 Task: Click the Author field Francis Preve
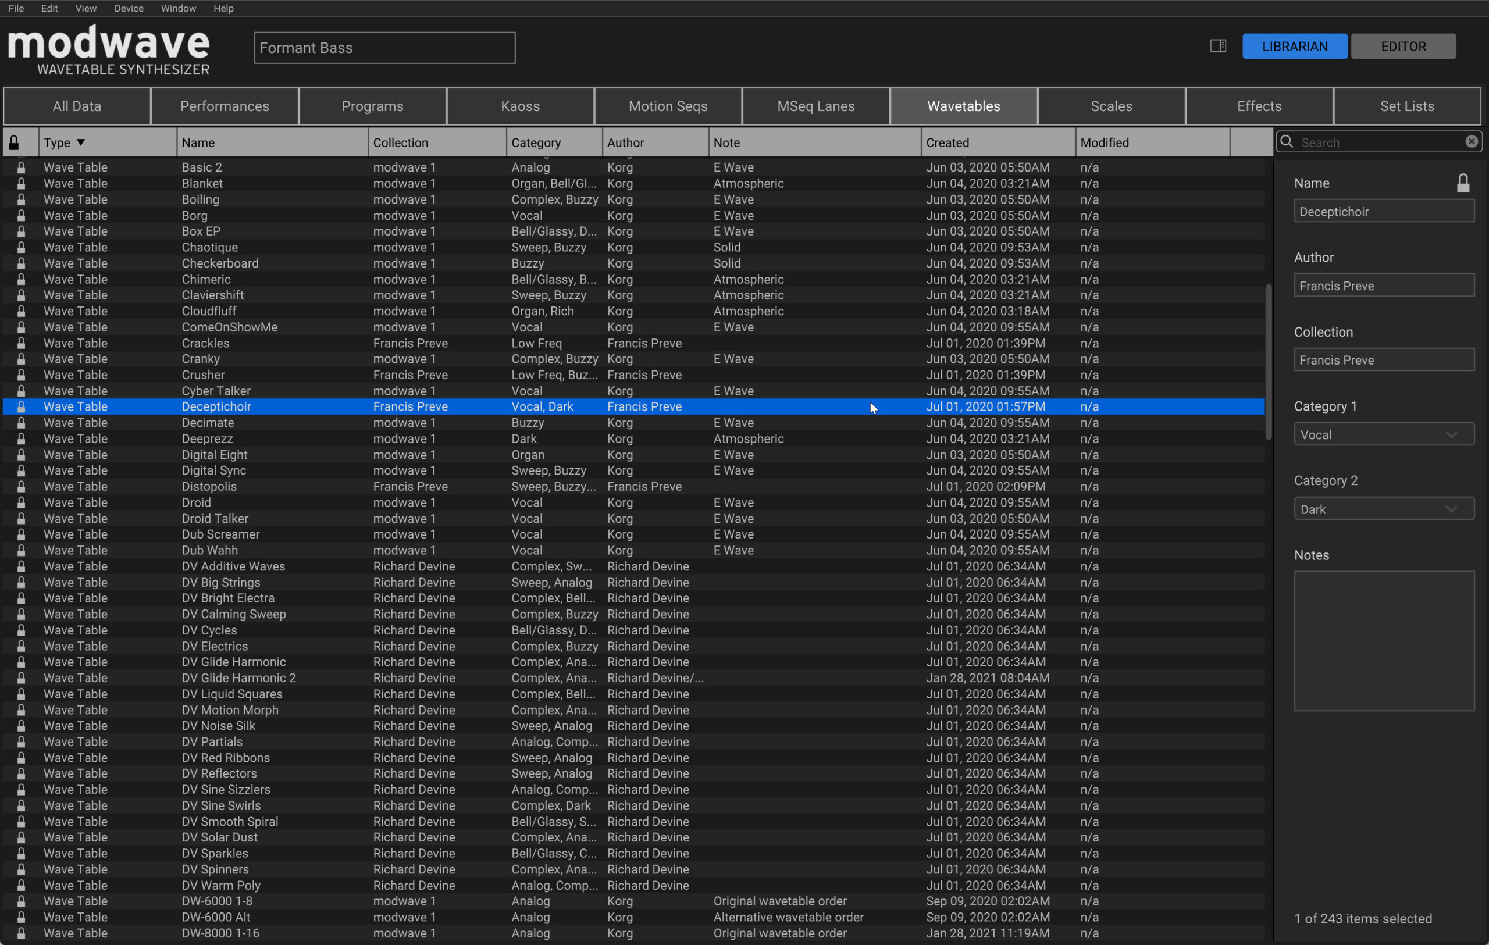(1384, 286)
